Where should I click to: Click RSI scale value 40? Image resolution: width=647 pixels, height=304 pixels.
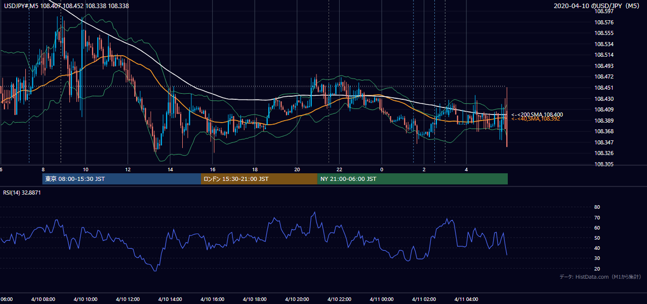click(x=597, y=248)
